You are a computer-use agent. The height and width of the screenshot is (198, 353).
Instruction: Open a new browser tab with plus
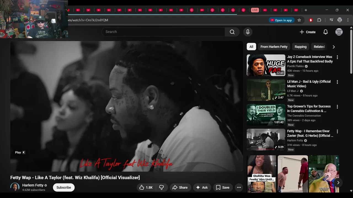(306, 10)
